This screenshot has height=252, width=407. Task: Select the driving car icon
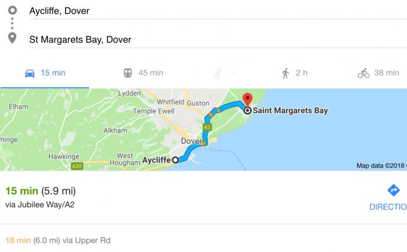(x=30, y=73)
